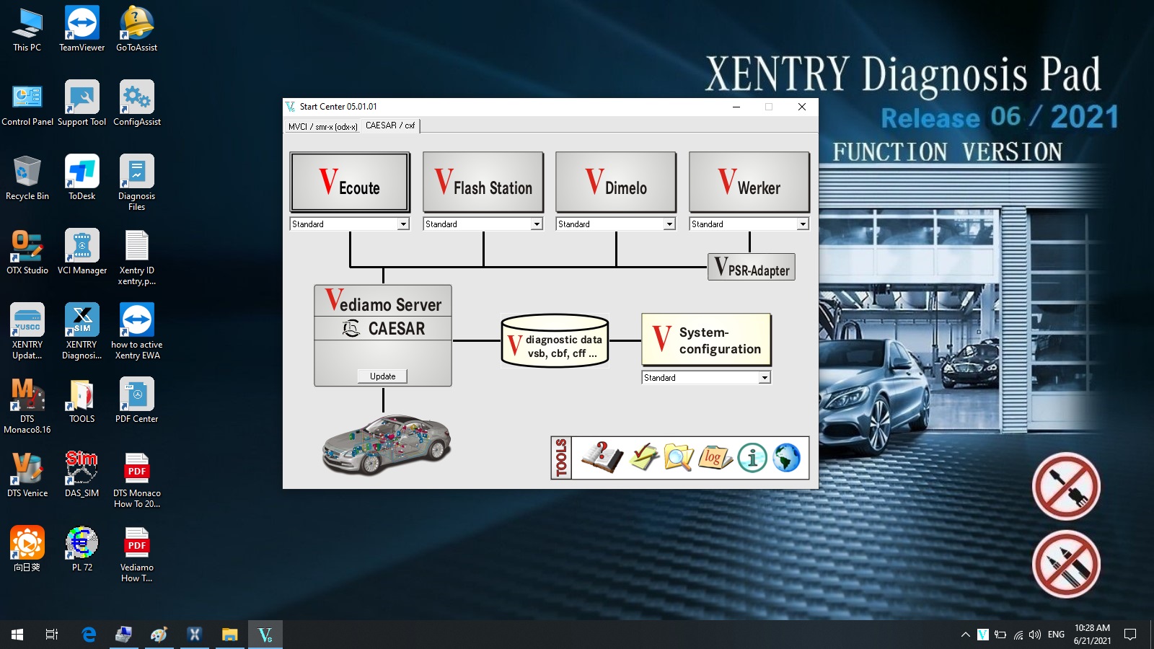This screenshot has width=1154, height=649.
Task: Open Xentry ID text file
Action: tap(137, 257)
